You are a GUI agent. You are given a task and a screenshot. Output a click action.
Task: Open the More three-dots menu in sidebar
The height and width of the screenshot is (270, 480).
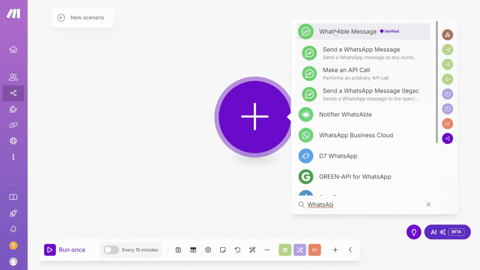[x=13, y=157]
